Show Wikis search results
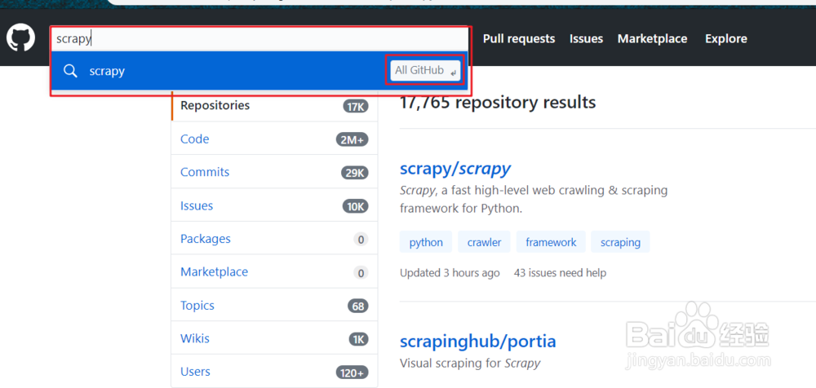Image resolution: width=816 pixels, height=388 pixels. point(275,338)
